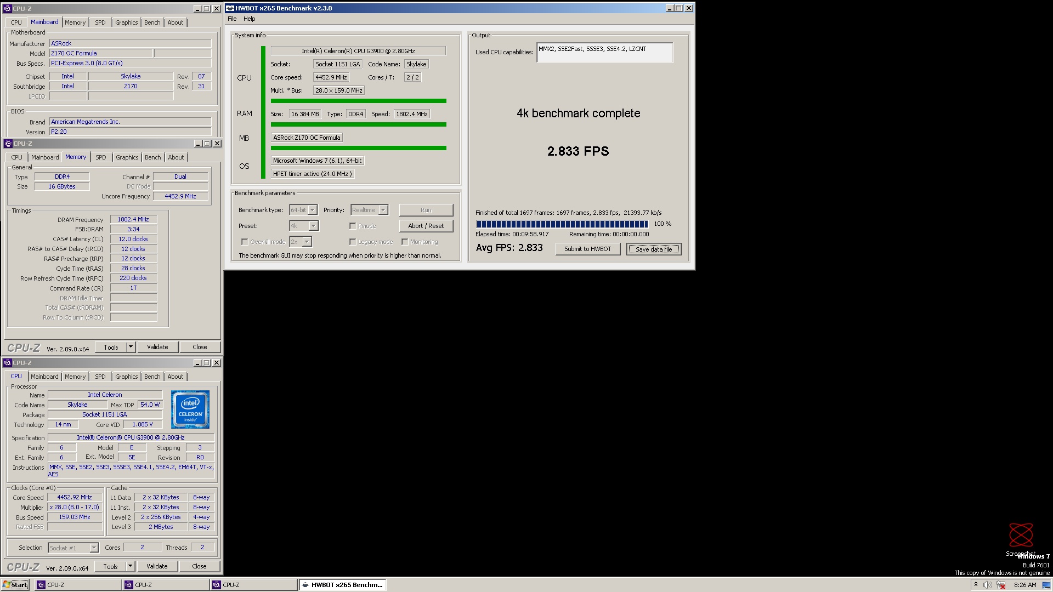
Task: Submit the result to HWBOT
Action: click(x=587, y=249)
